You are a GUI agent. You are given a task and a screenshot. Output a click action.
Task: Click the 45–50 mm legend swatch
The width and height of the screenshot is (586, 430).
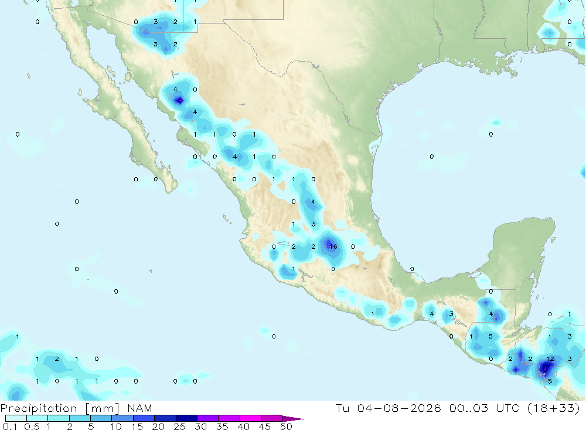pyautogui.click(x=271, y=418)
